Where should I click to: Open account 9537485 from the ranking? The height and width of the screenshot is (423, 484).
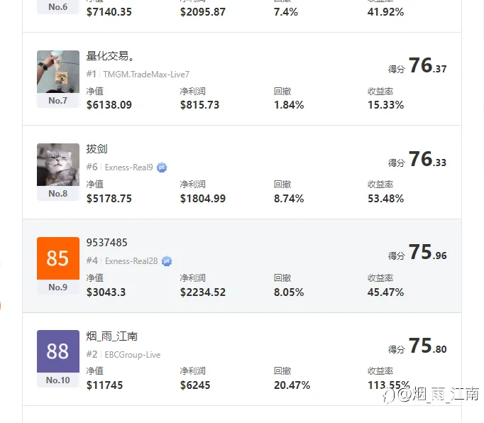107,243
